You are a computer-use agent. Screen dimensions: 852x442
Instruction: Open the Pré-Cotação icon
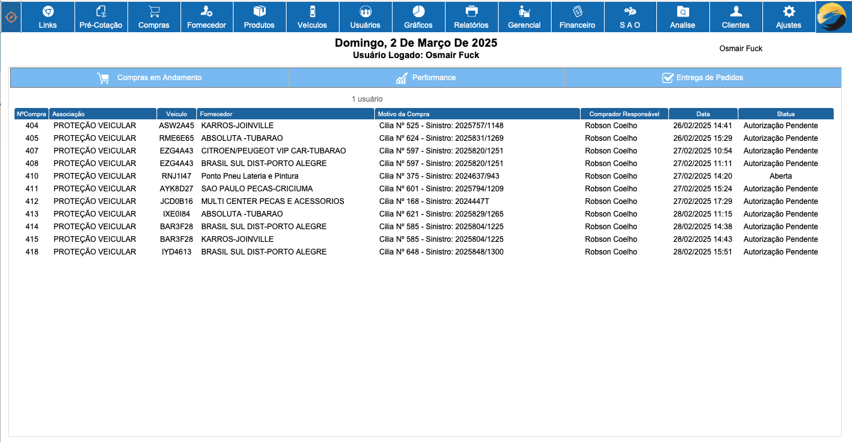101,16
